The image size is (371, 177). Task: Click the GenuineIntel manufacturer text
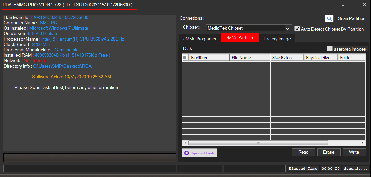tap(67, 50)
